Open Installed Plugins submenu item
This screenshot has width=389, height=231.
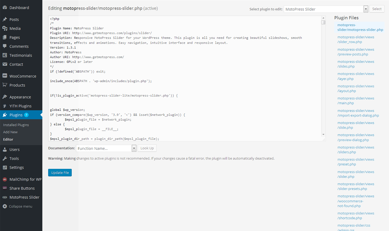[16, 125]
